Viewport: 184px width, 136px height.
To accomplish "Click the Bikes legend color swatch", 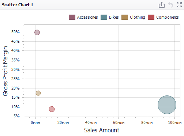I will pos(104,17).
